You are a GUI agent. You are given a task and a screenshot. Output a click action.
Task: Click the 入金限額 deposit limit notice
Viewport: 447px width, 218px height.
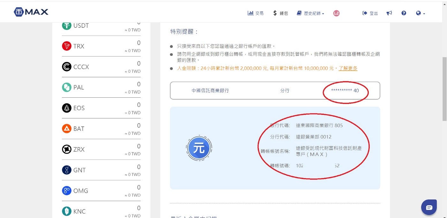coord(267,68)
